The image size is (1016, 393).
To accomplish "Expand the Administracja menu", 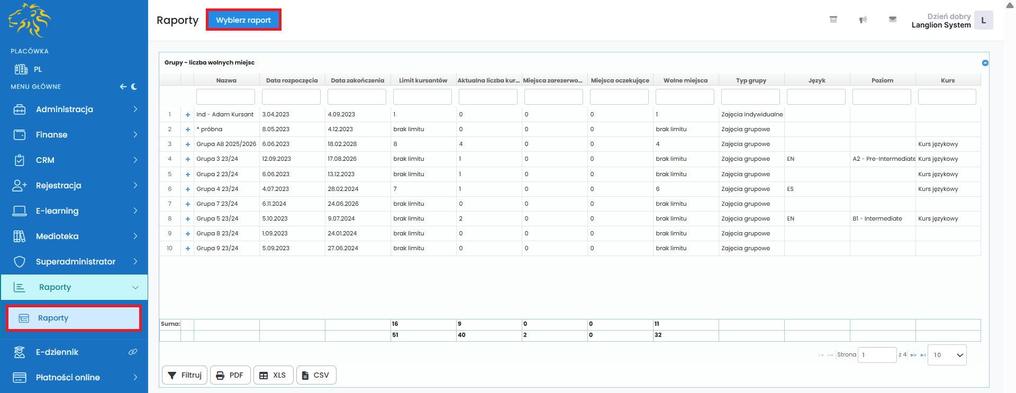I will [x=74, y=109].
